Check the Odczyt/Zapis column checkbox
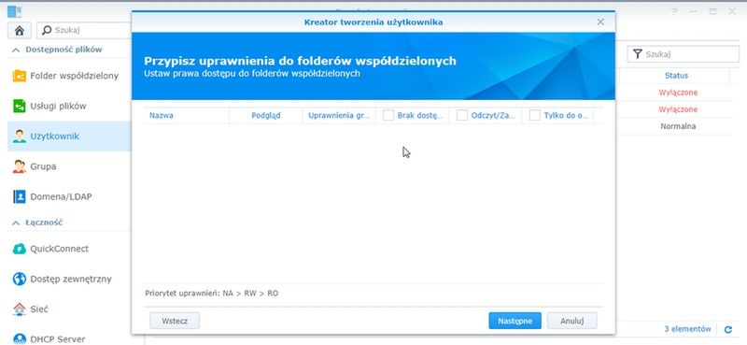 point(461,116)
